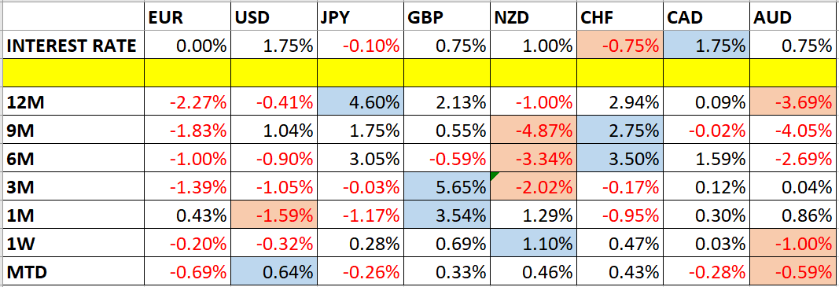Screen dimensions: 839x287
Task: Click the INTEREST RATE row label
Action: 73,46
